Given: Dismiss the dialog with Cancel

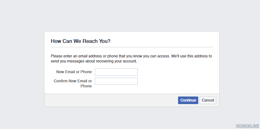Looking at the screenshot, I should tap(208, 100).
